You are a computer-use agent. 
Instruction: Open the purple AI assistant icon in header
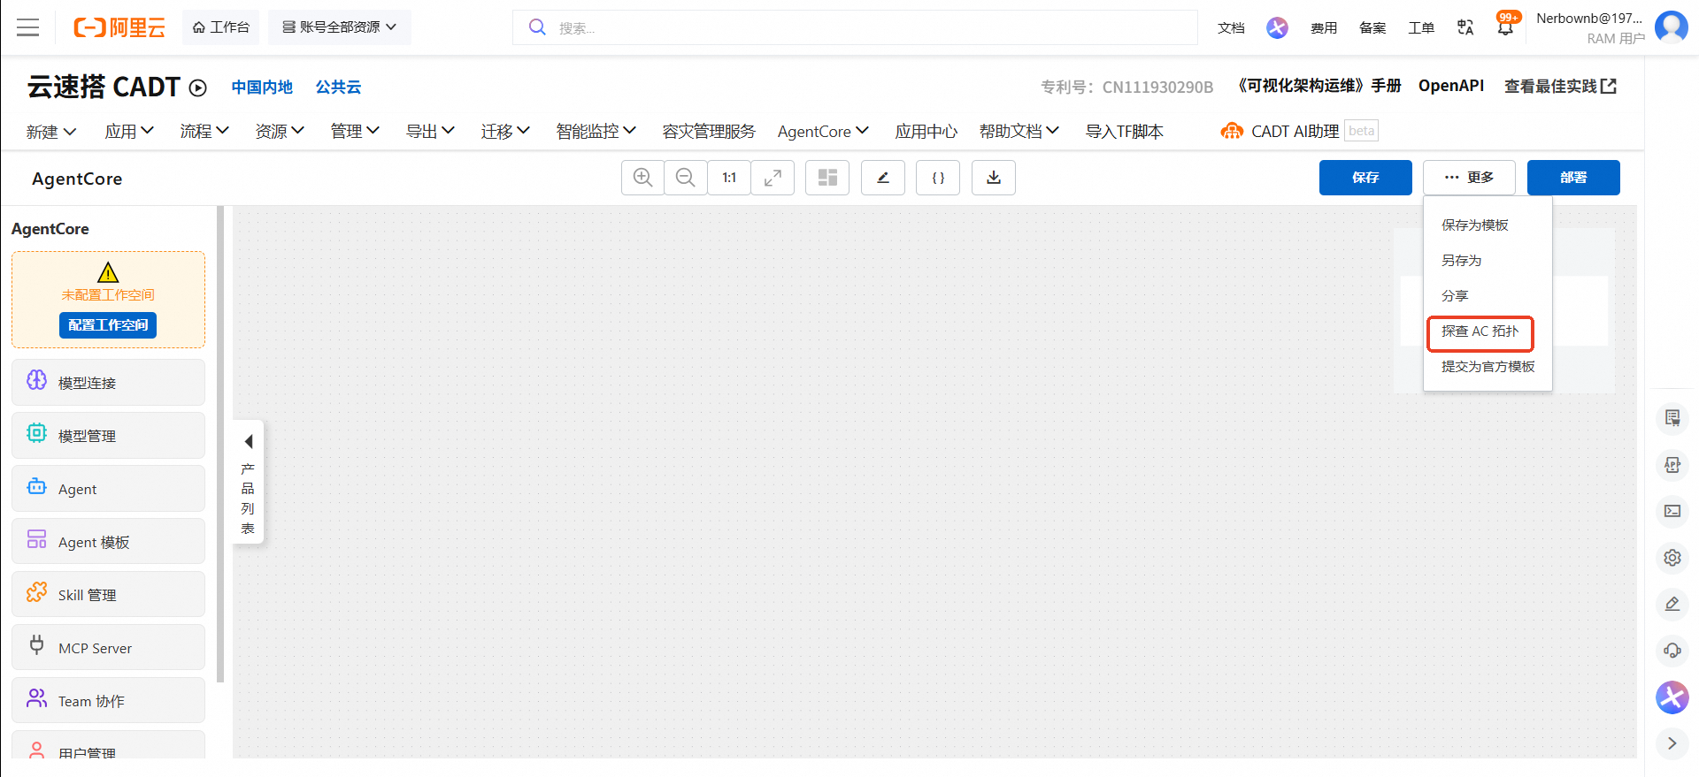point(1277,27)
